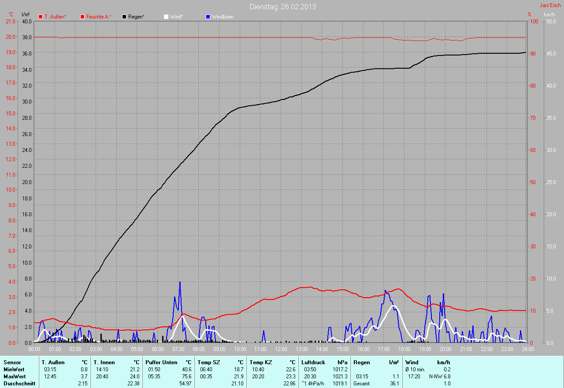Click the white Wind legend swatch
This screenshot has width=564, height=388.
click(166, 17)
